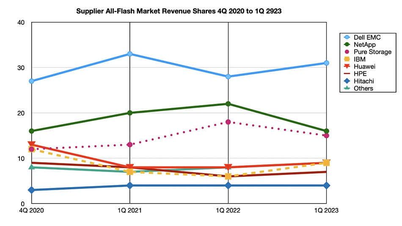The width and height of the screenshot is (402, 226).
Task: Click the IBM yellow square legend marker
Action: [347, 59]
